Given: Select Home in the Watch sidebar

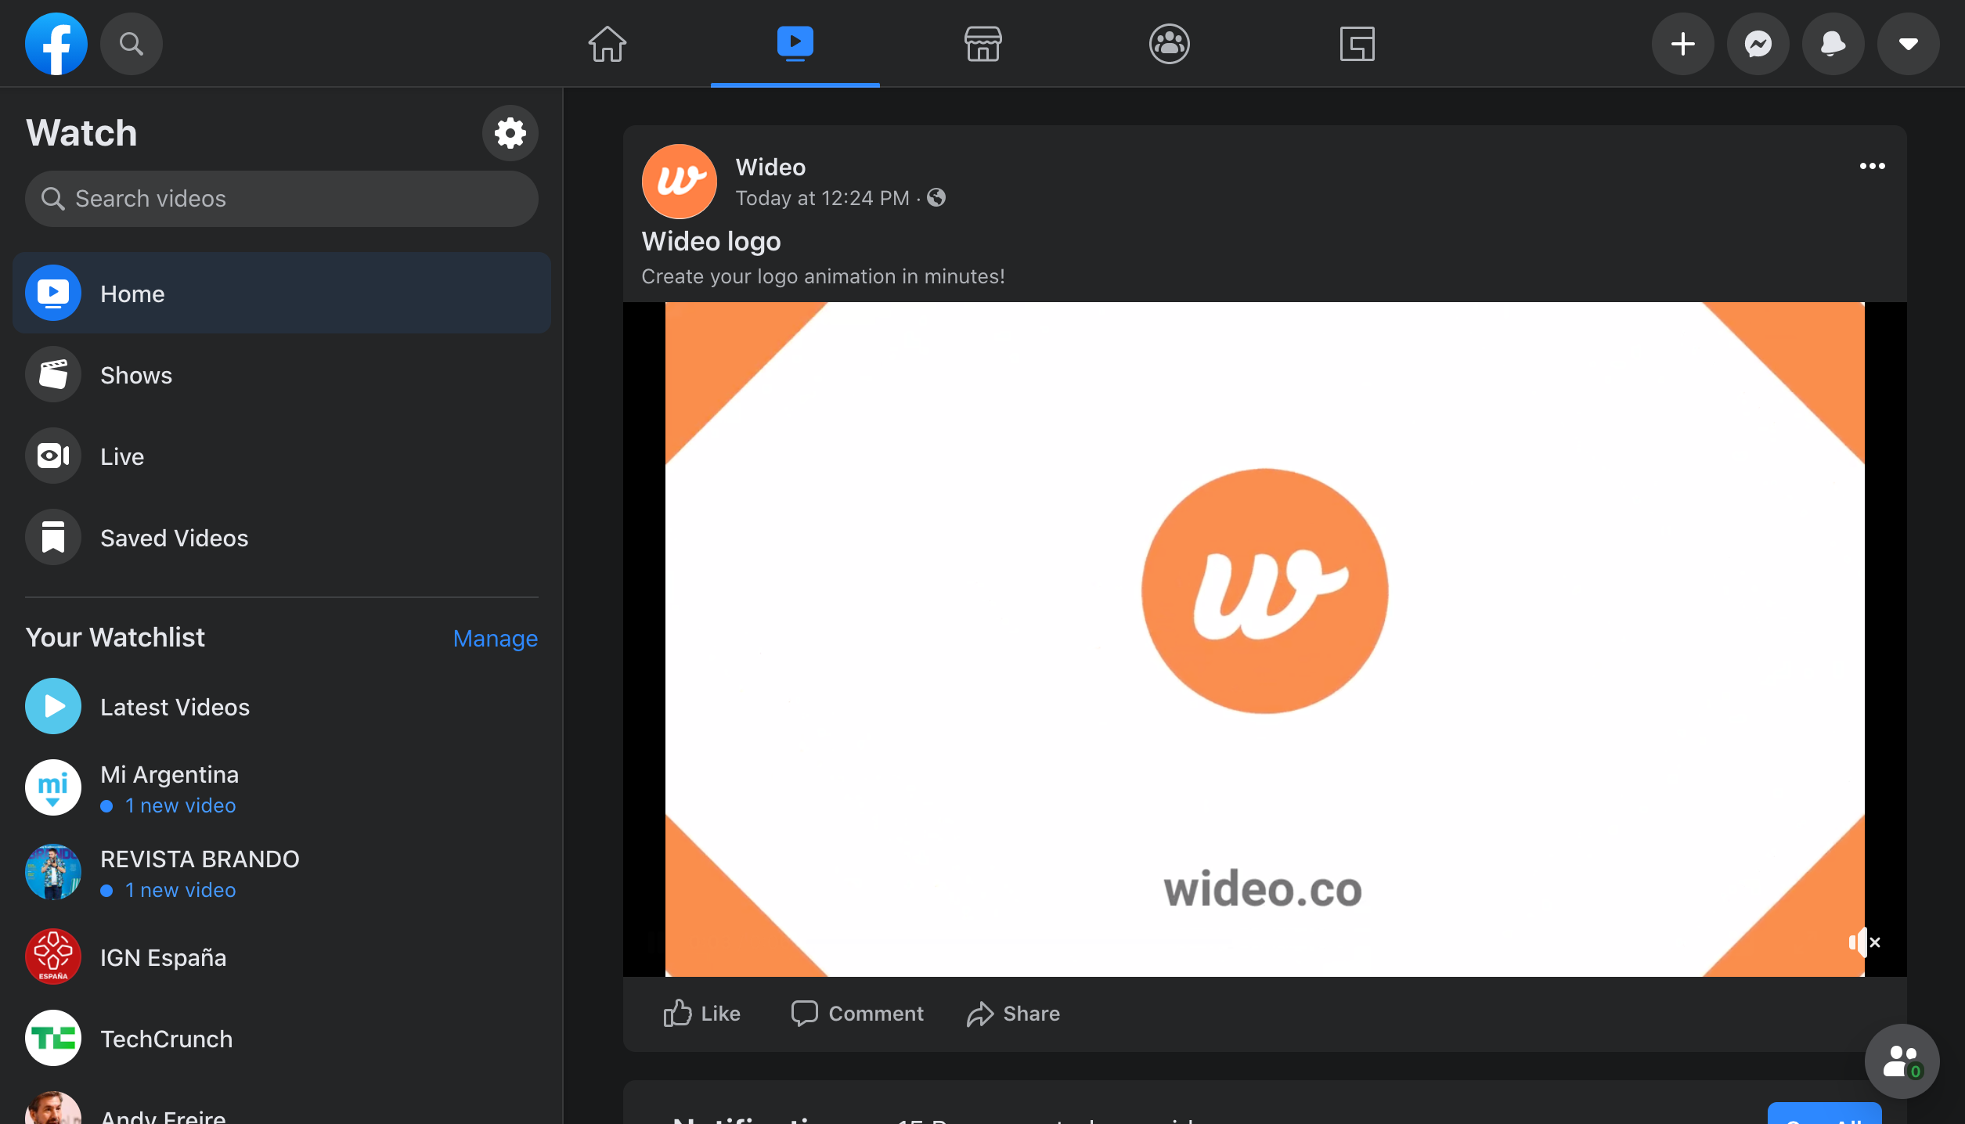Looking at the screenshot, I should pos(282,294).
